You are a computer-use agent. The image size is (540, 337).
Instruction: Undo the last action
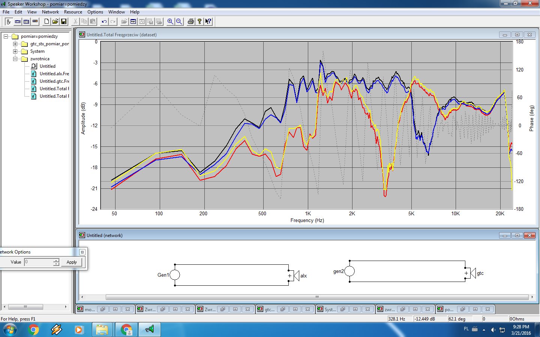click(x=104, y=21)
